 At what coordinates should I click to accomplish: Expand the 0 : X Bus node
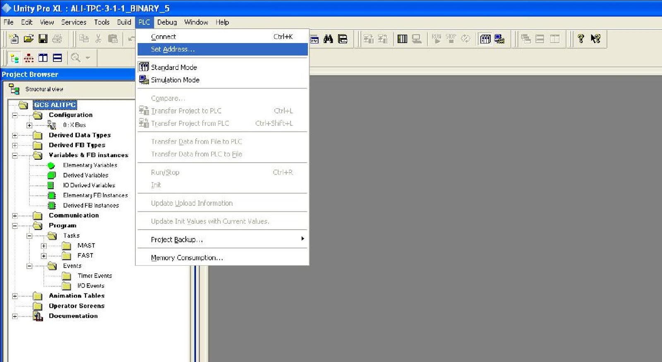29,125
